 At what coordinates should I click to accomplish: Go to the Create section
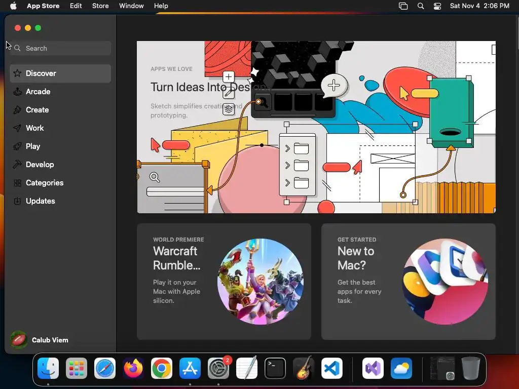pos(60,110)
